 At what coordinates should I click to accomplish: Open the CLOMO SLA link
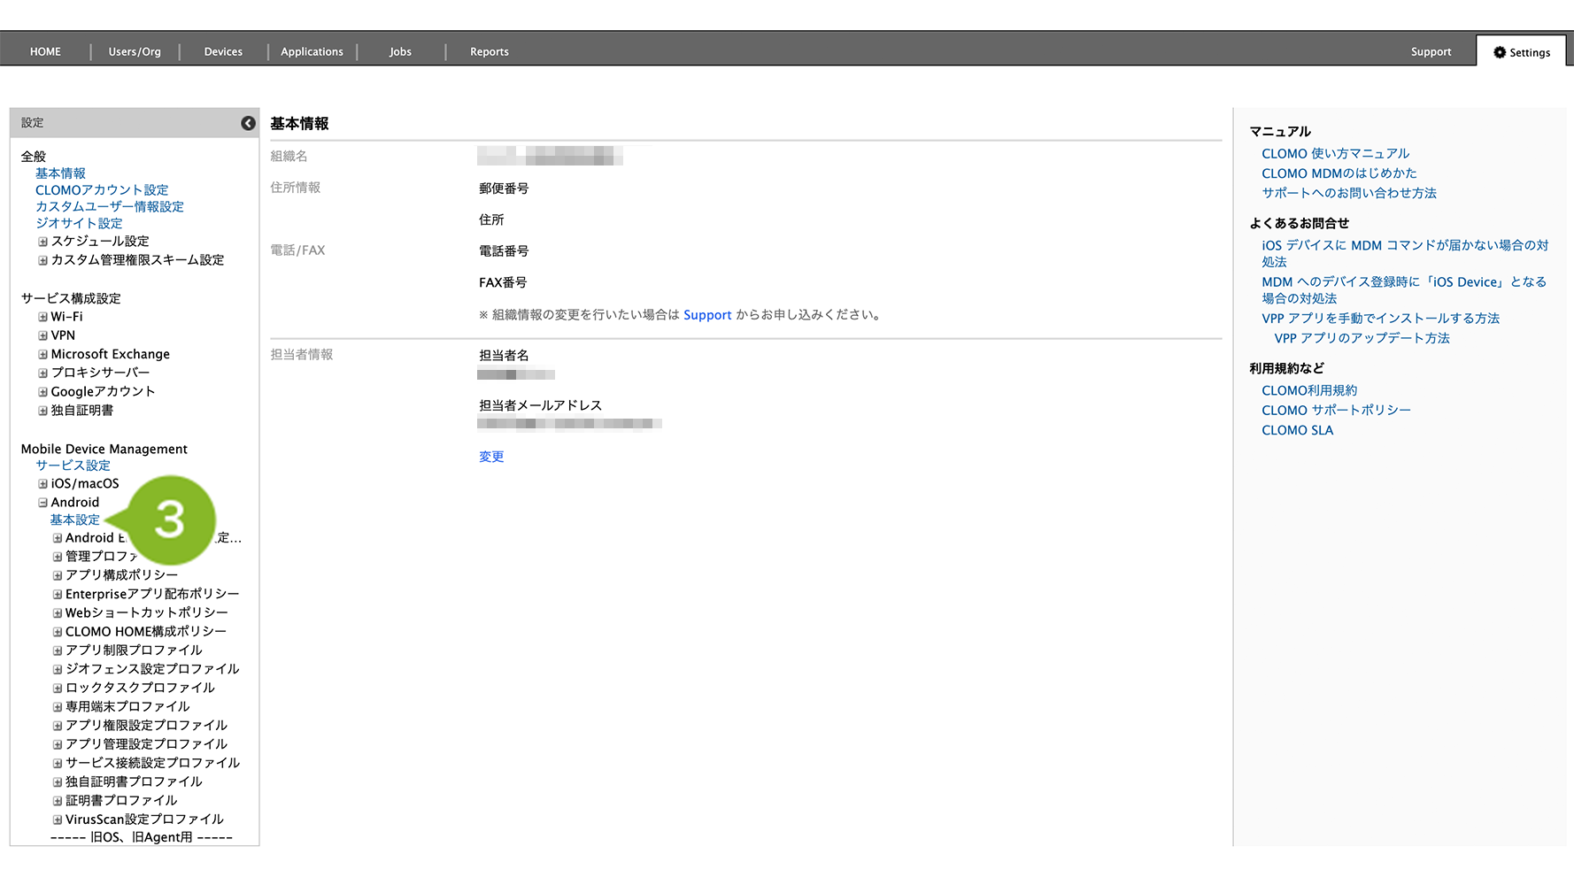1297,430
